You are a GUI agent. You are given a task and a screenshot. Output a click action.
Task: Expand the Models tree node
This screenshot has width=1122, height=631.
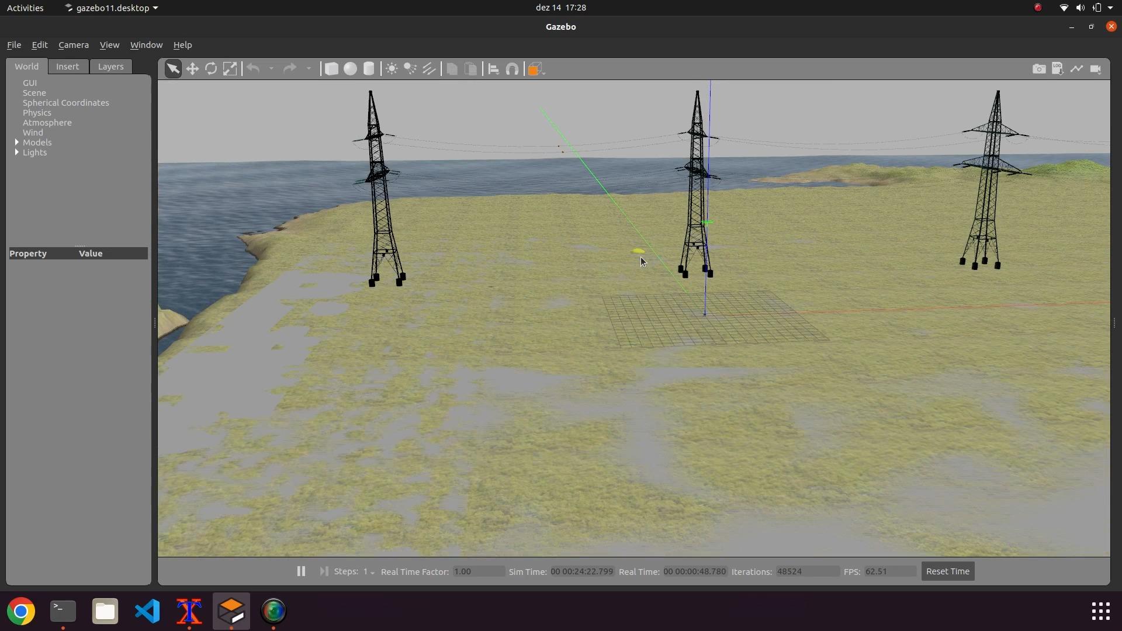[17, 143]
